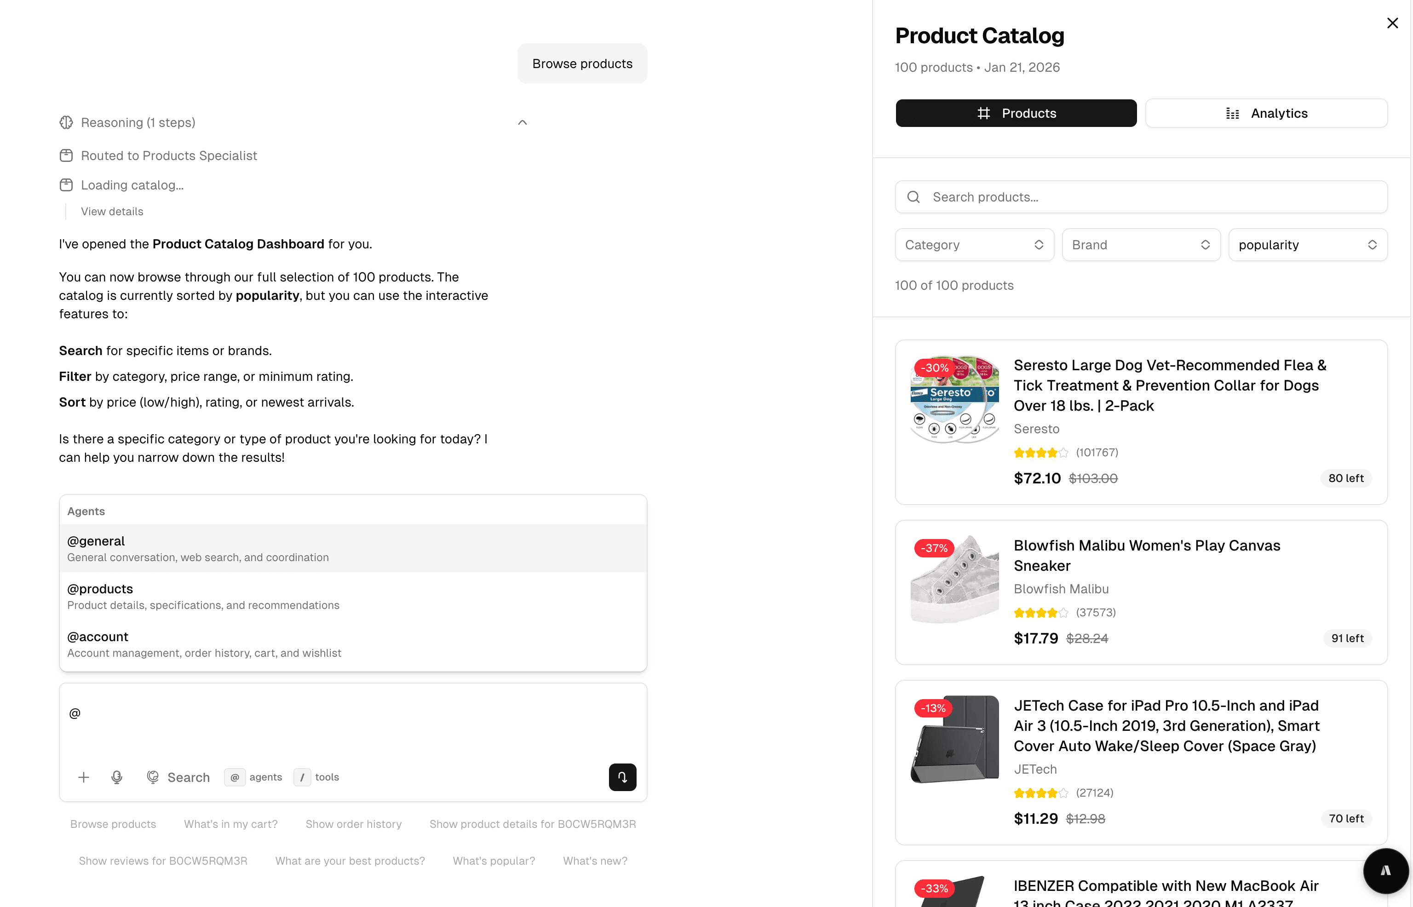
Task: Change the popularity sort dropdown
Action: [x=1308, y=244]
